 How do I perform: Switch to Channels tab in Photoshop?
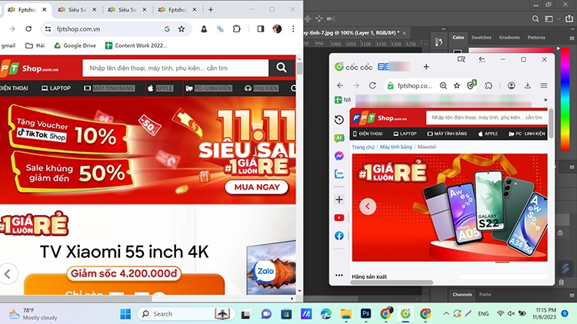pyautogui.click(x=462, y=294)
